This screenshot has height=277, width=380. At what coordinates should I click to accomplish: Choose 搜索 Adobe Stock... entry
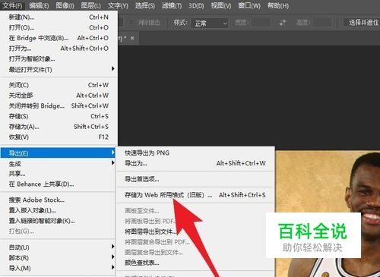pyautogui.click(x=59, y=200)
